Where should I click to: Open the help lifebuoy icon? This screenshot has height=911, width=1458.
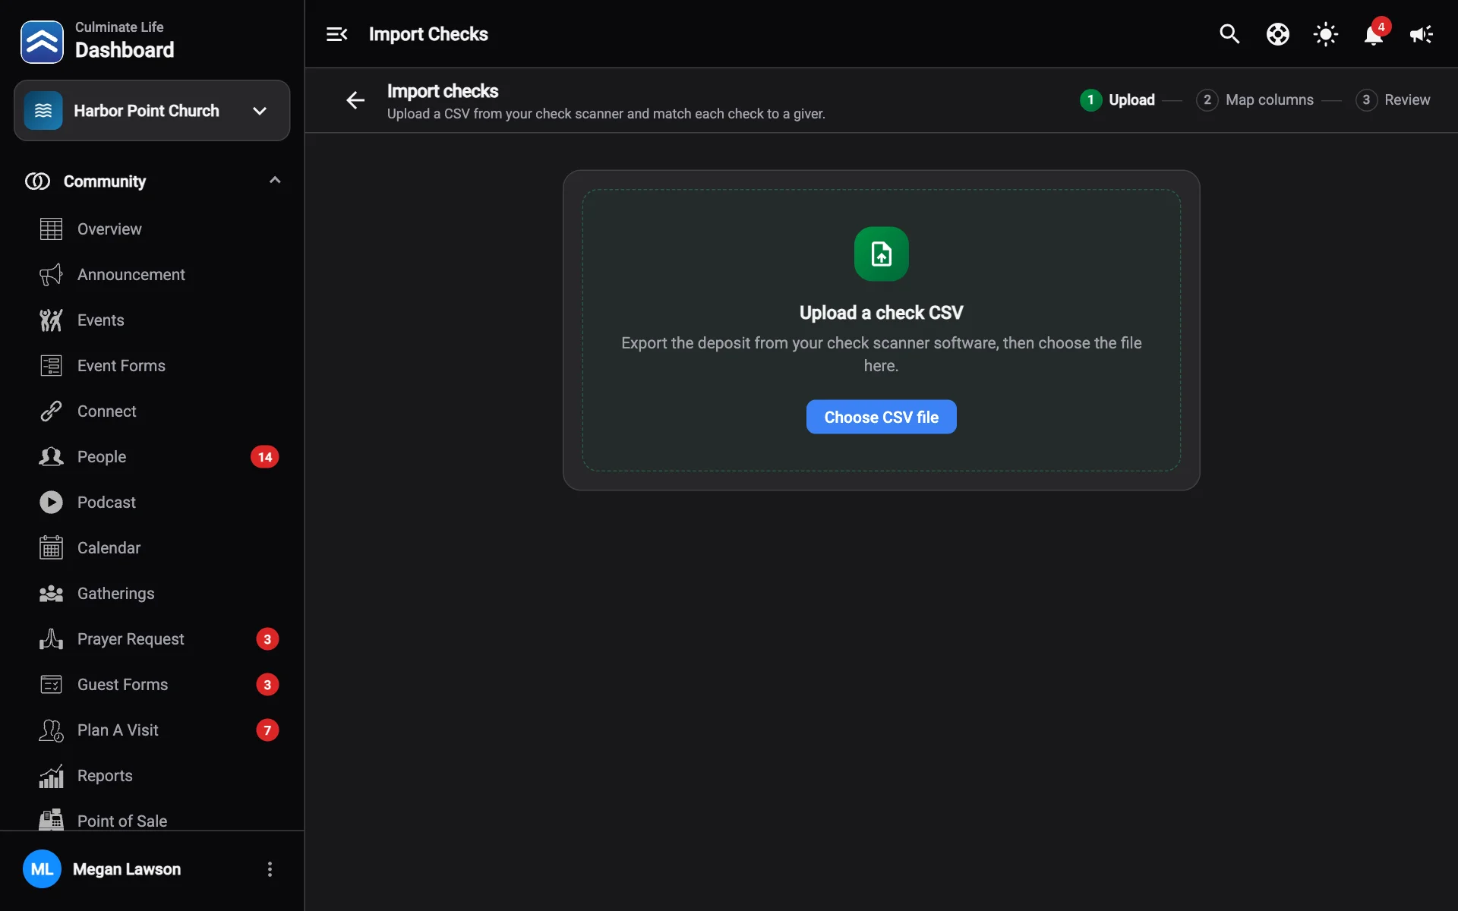click(1277, 34)
